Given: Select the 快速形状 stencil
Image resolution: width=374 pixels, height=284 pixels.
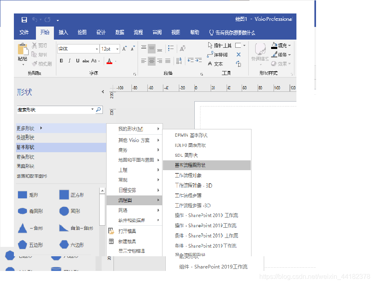Looking at the screenshot, I should [x=61, y=138].
